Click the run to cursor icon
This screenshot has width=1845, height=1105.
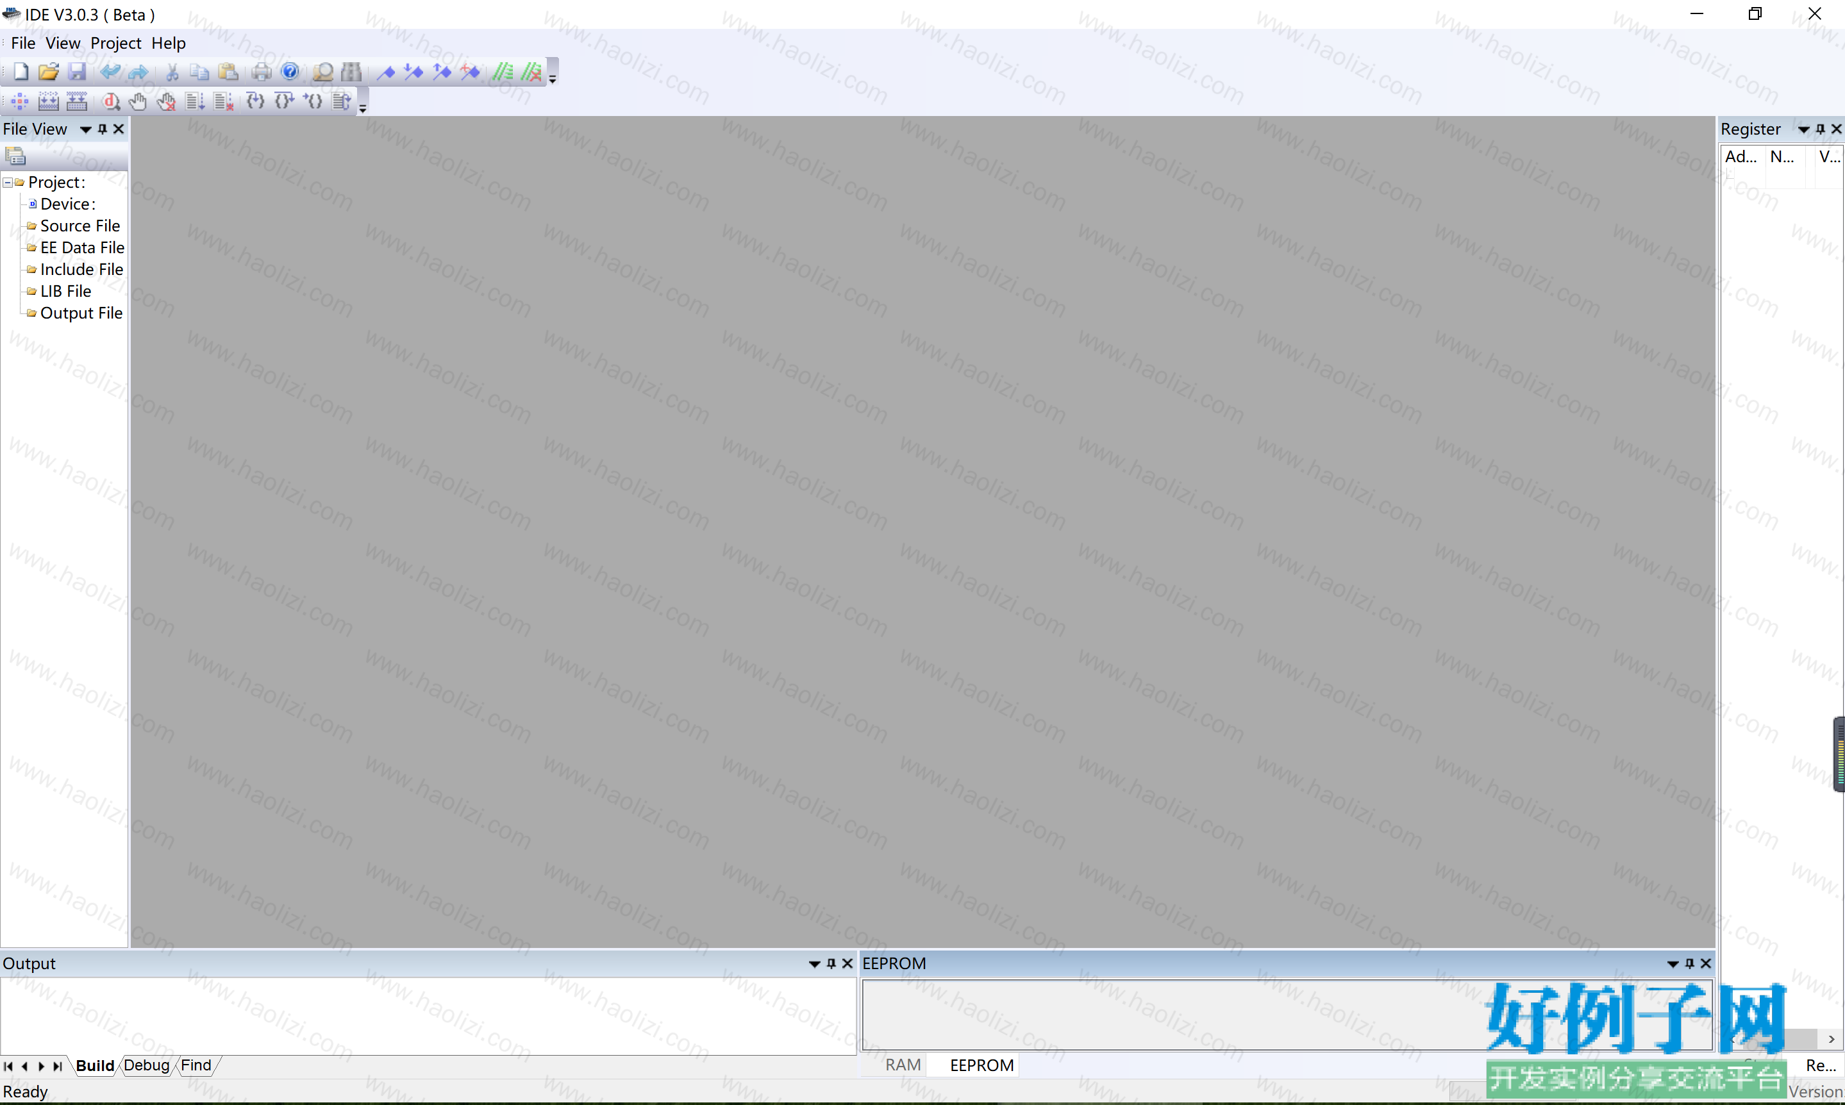point(342,101)
